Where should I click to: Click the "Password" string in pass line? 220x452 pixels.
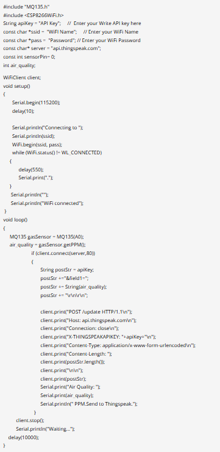(x=62, y=40)
